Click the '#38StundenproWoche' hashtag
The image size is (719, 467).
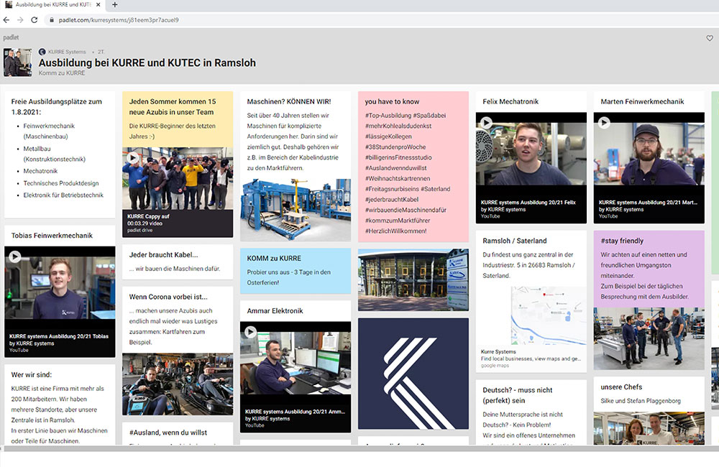pos(395,147)
